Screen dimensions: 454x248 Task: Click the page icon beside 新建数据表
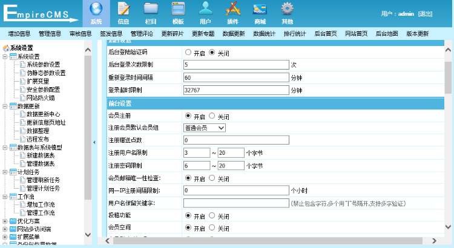tap(22, 155)
